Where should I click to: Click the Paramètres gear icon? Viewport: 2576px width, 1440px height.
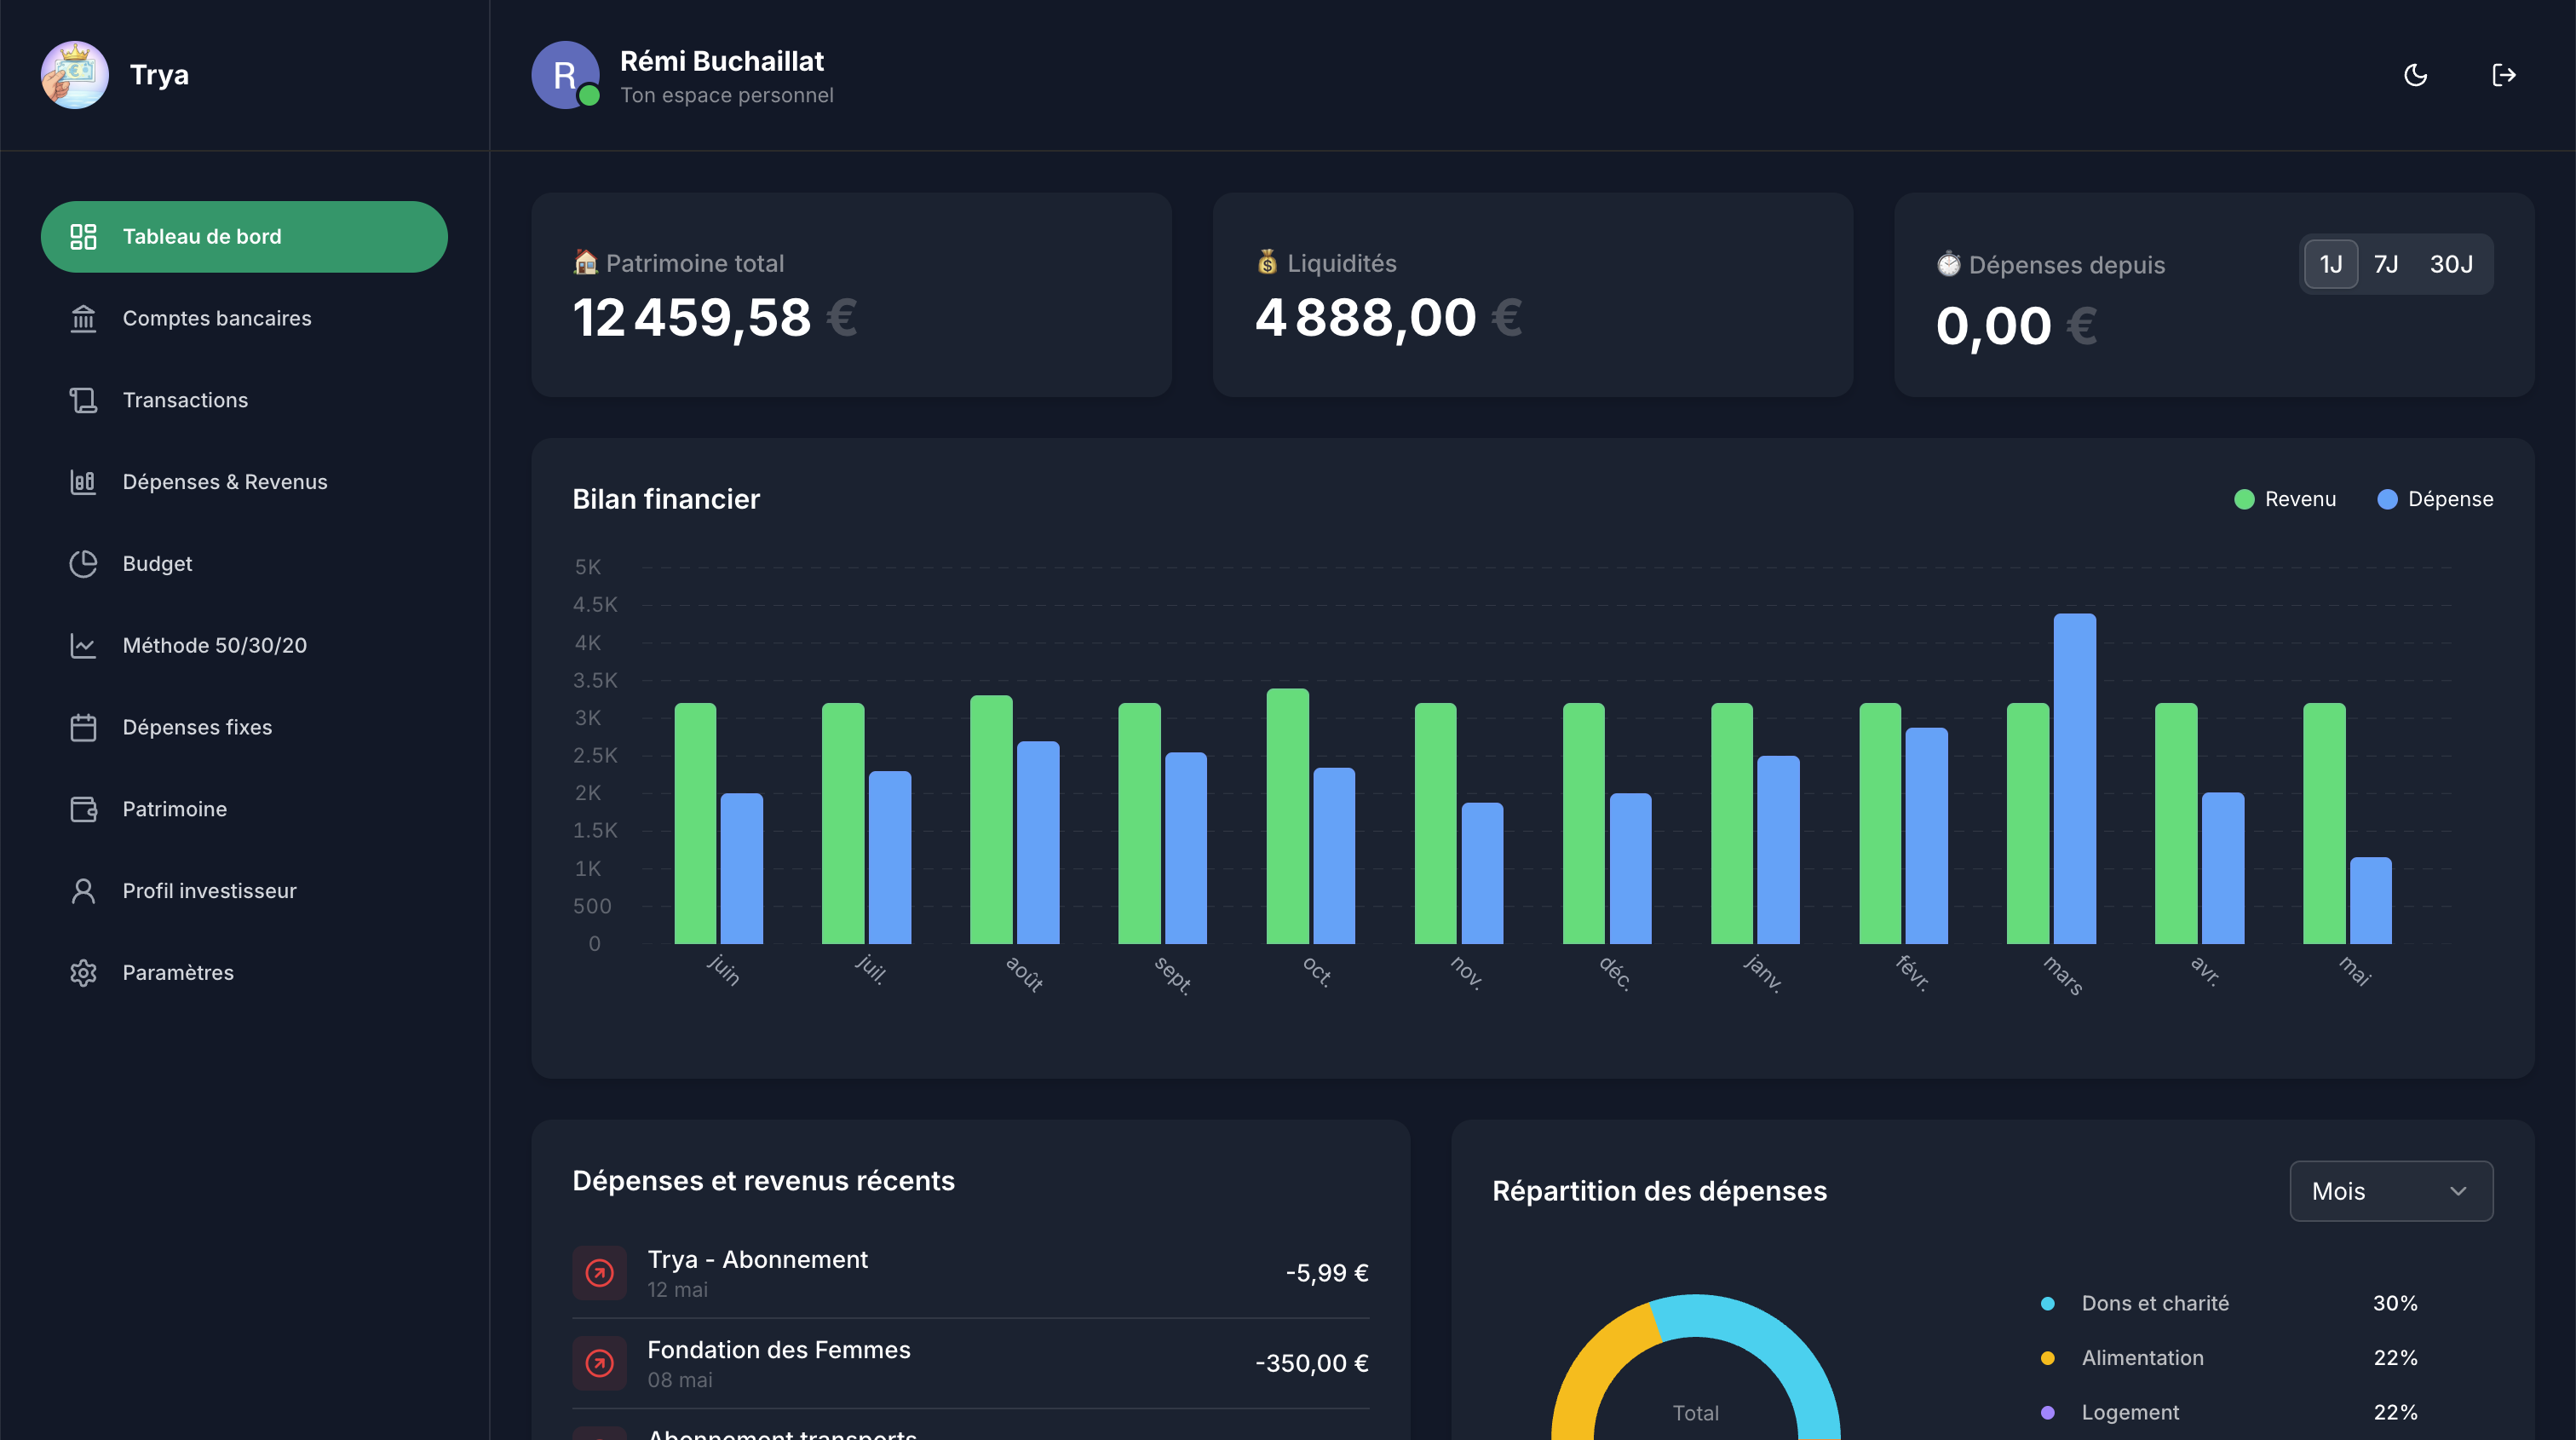(83, 973)
